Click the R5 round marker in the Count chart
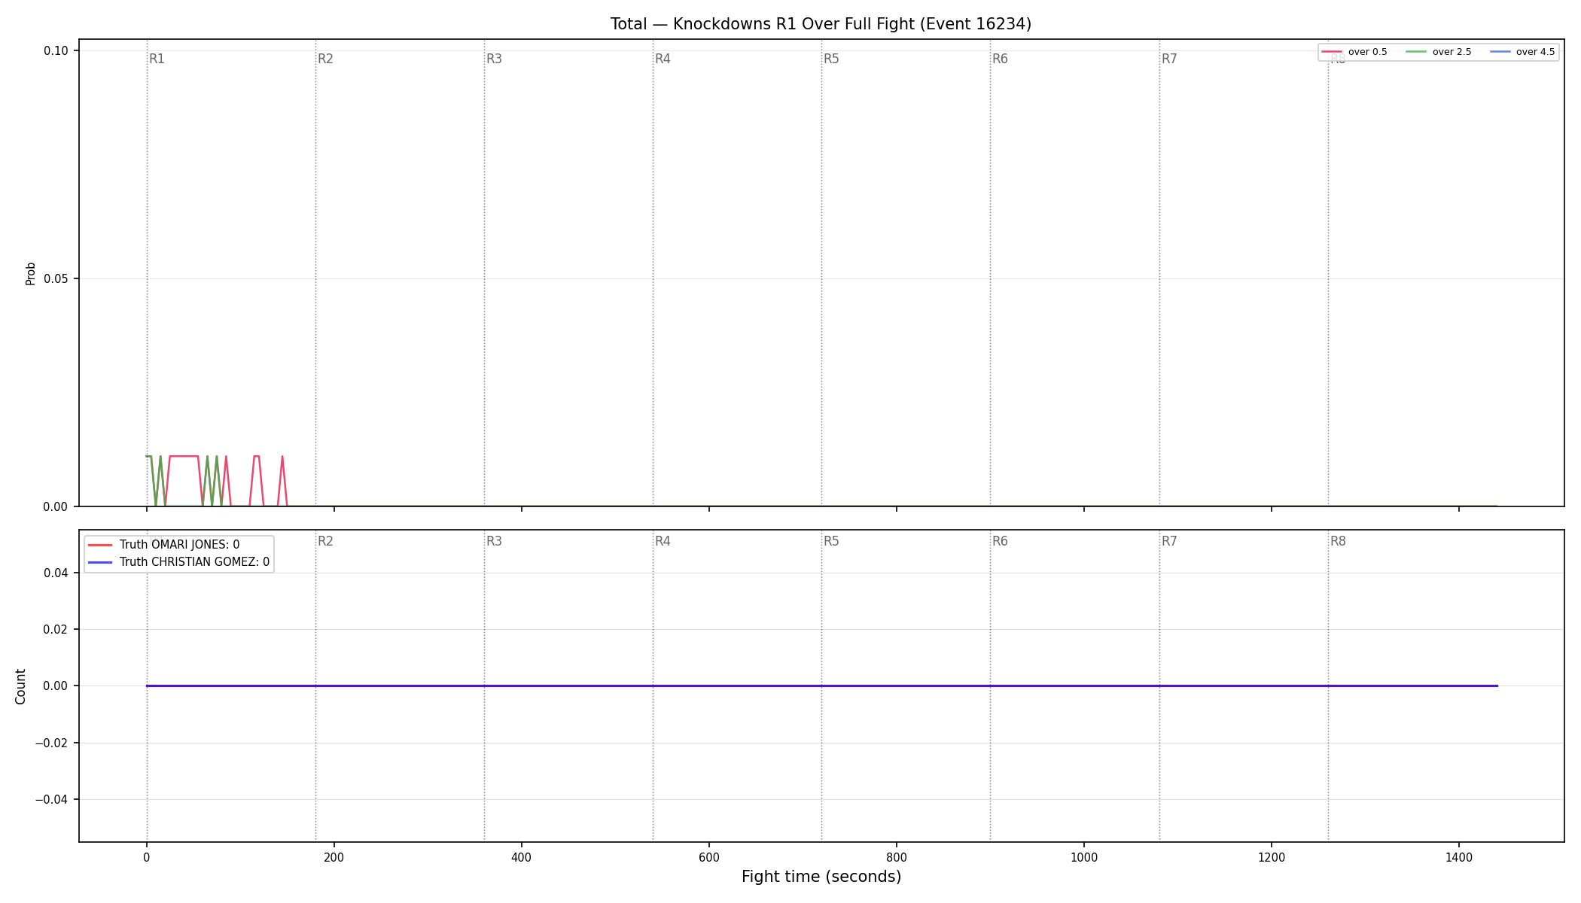This screenshot has width=1581, height=903. click(x=831, y=542)
